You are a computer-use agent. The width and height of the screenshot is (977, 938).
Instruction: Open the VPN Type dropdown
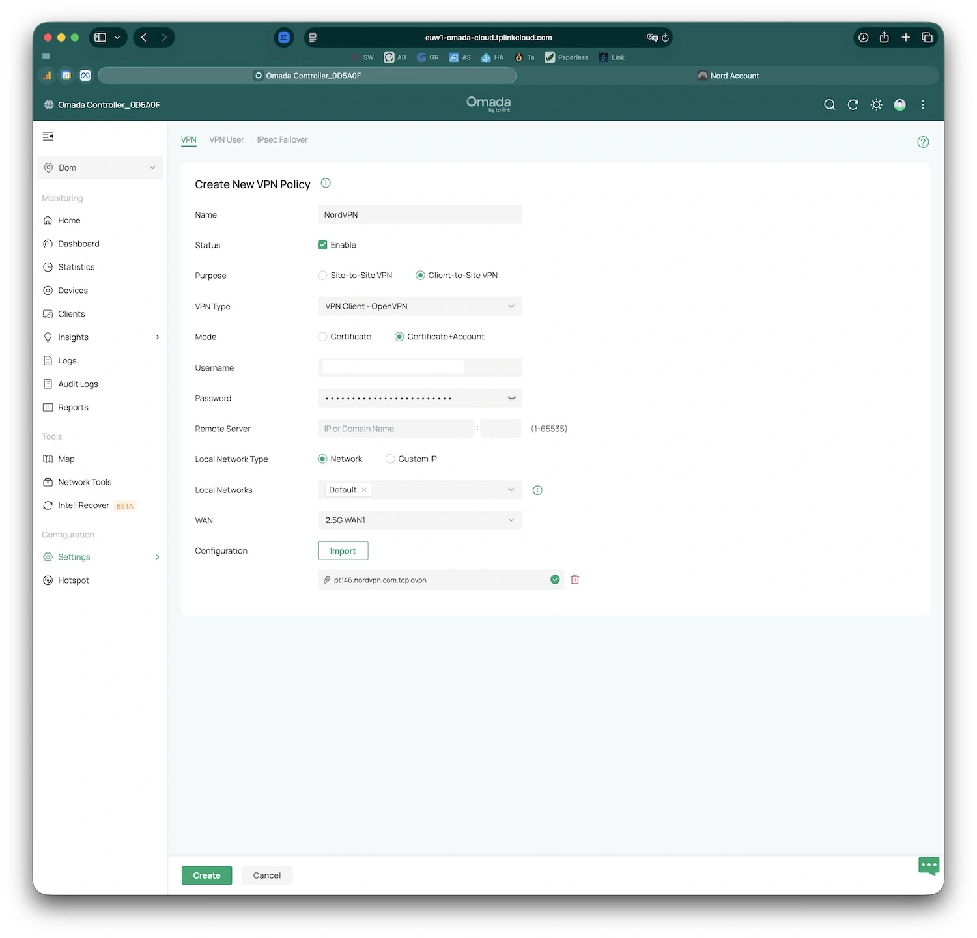click(419, 306)
